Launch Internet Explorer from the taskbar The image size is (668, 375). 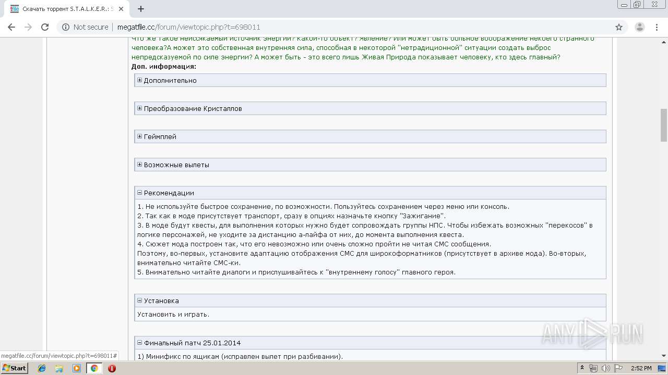(x=42, y=368)
